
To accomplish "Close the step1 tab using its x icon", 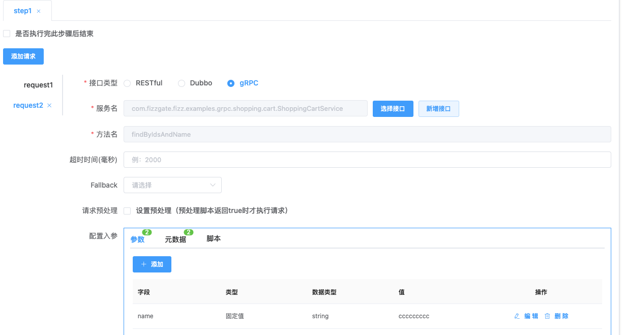I will [39, 11].
